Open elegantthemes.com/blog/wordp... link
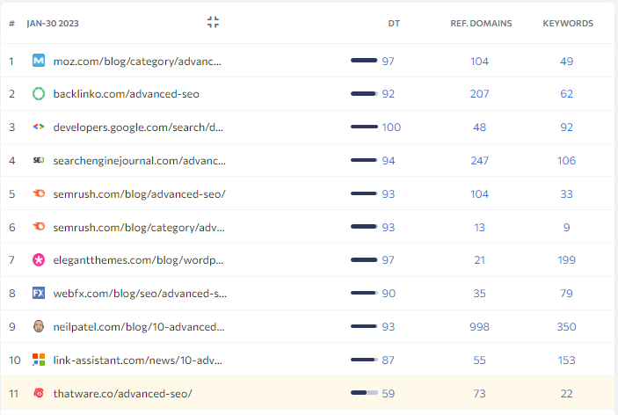618x415 pixels. [138, 260]
